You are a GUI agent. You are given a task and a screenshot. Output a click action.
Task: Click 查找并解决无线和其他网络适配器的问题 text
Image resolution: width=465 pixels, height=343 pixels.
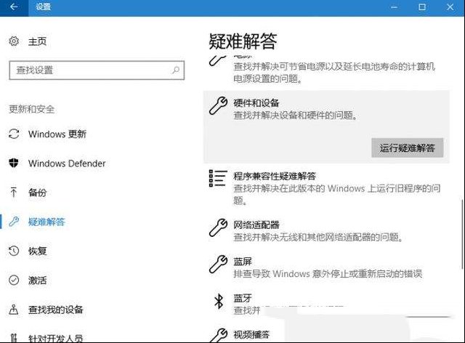pos(318,238)
